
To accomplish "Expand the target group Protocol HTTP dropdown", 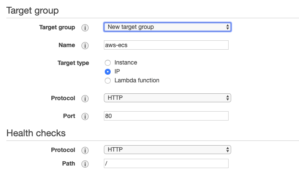I will coord(168,98).
